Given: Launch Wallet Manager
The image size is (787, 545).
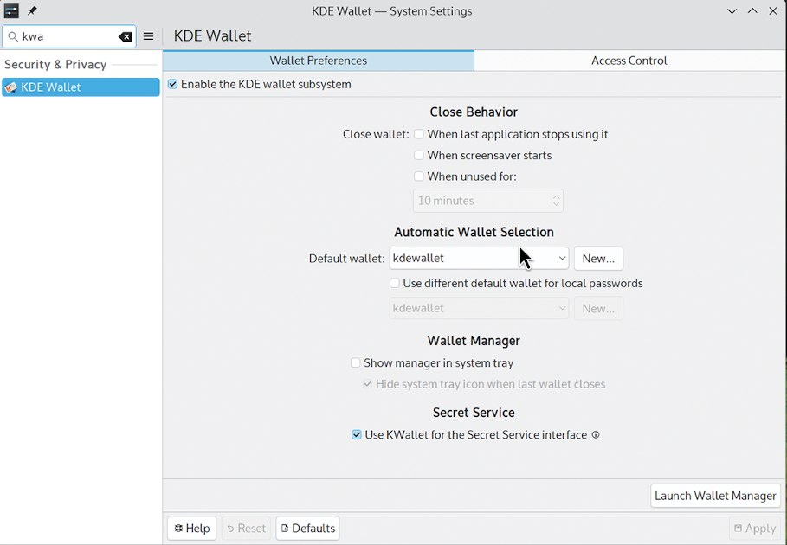Looking at the screenshot, I should [715, 496].
